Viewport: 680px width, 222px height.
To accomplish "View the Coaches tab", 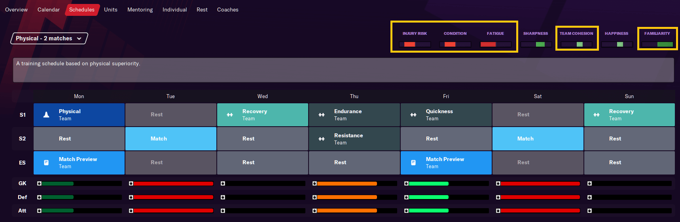I will (x=228, y=9).
